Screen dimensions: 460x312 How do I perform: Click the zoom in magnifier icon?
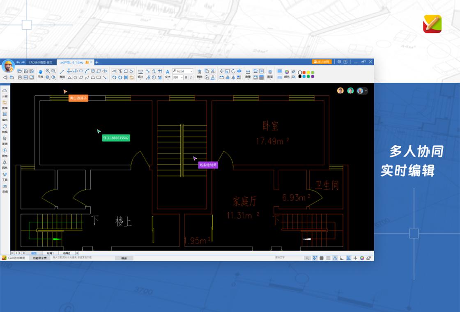tap(48, 71)
